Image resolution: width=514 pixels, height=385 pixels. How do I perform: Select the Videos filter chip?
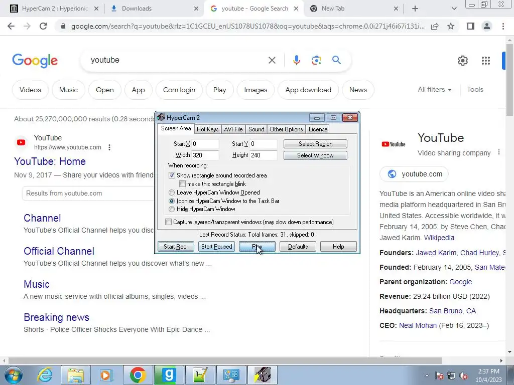click(x=30, y=90)
